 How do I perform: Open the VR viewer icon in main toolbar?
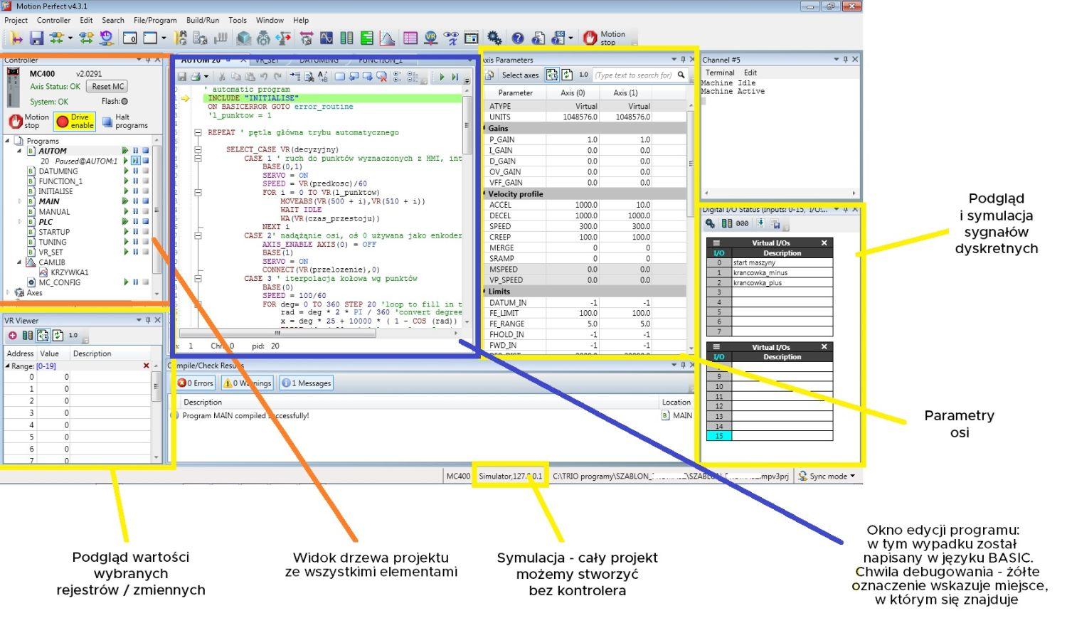pyautogui.click(x=431, y=38)
